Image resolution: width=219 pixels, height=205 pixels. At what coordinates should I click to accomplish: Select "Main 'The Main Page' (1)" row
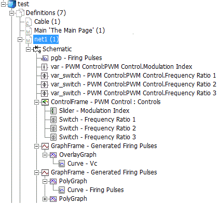click(x=70, y=31)
